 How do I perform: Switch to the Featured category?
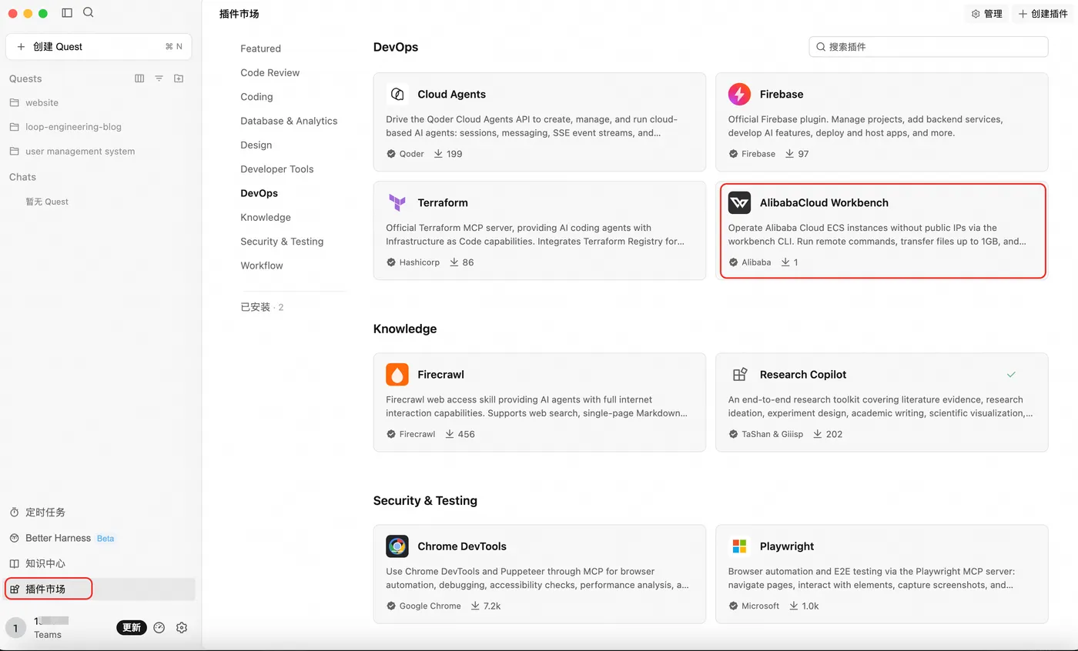[260, 48]
